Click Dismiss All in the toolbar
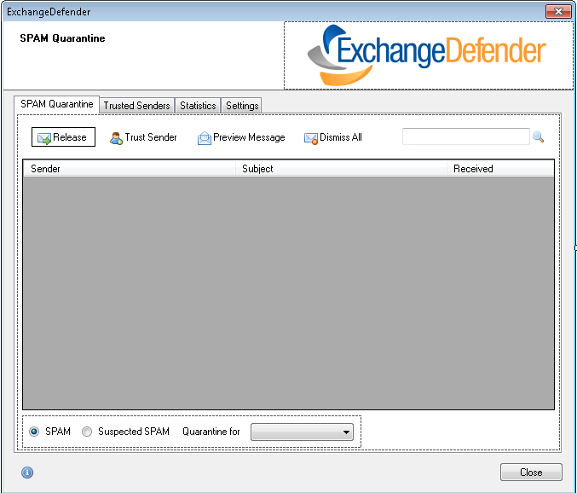 pos(332,137)
